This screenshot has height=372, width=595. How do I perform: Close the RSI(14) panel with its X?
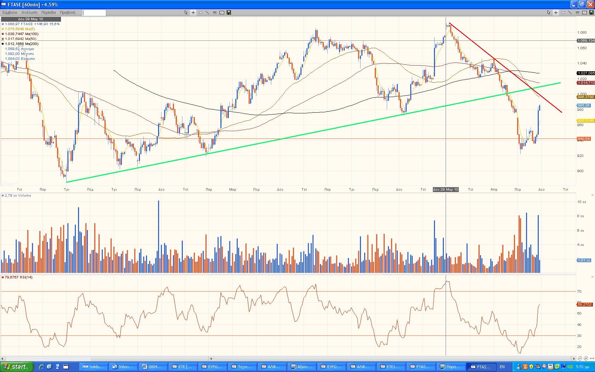[x=593, y=277]
